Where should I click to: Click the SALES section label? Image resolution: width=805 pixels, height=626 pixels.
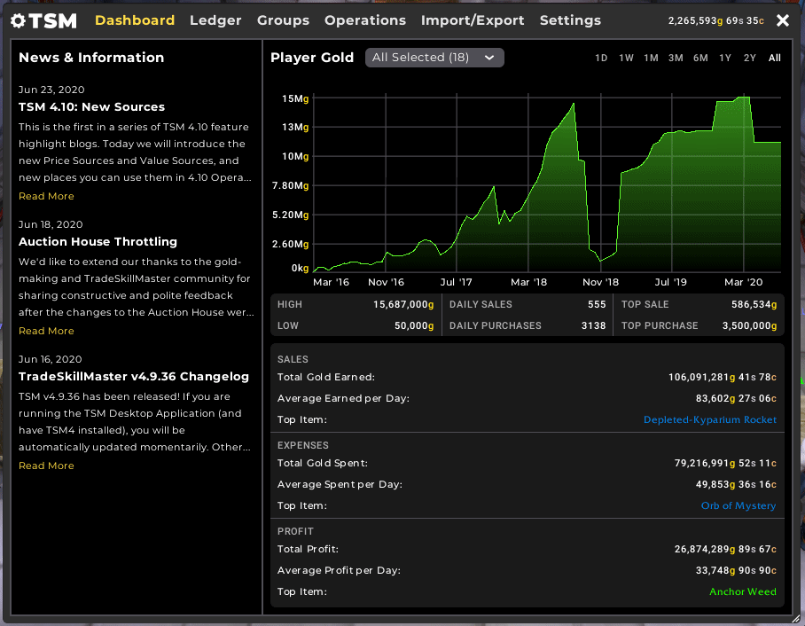(x=293, y=359)
